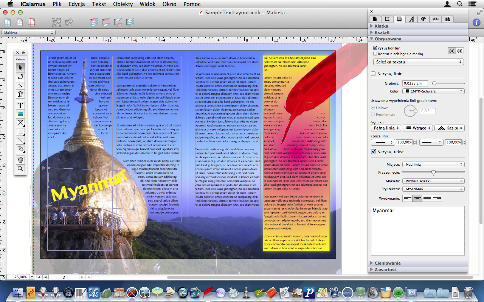Pick the magnifier zoom tool
This screenshot has width=484, height=302.
pos(20,169)
